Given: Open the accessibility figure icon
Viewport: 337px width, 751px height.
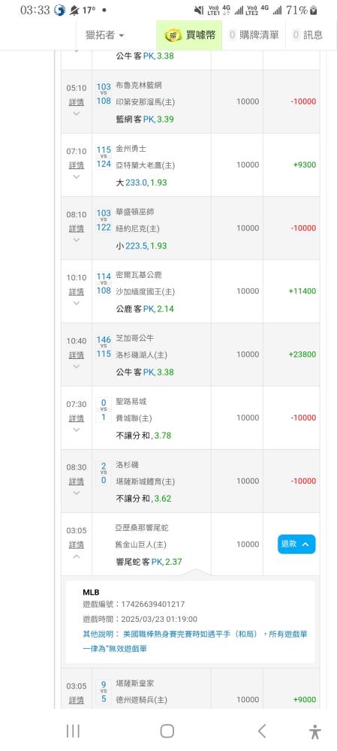Looking at the screenshot, I should pos(314,731).
